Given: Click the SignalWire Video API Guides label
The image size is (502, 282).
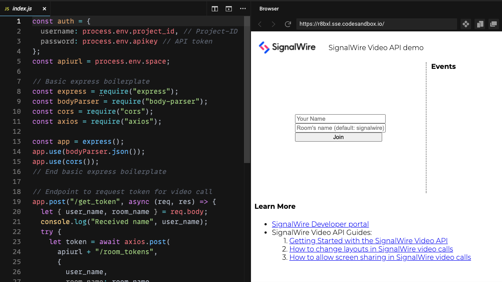Looking at the screenshot, I should coord(322,232).
